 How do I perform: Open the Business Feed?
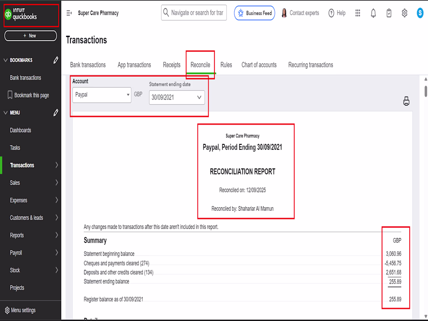coord(254,13)
